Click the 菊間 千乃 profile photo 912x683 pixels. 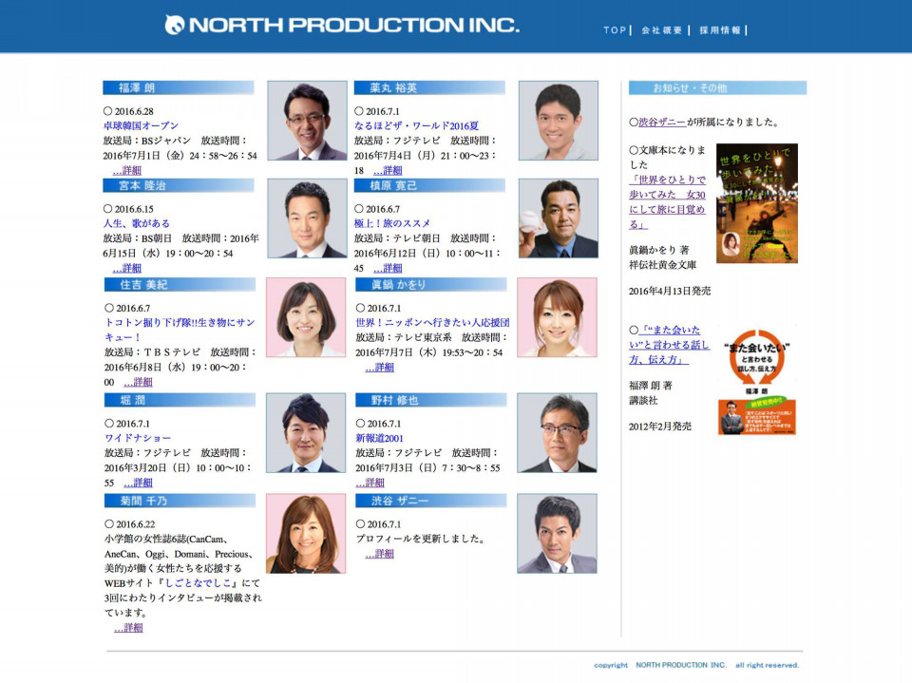pos(306,534)
